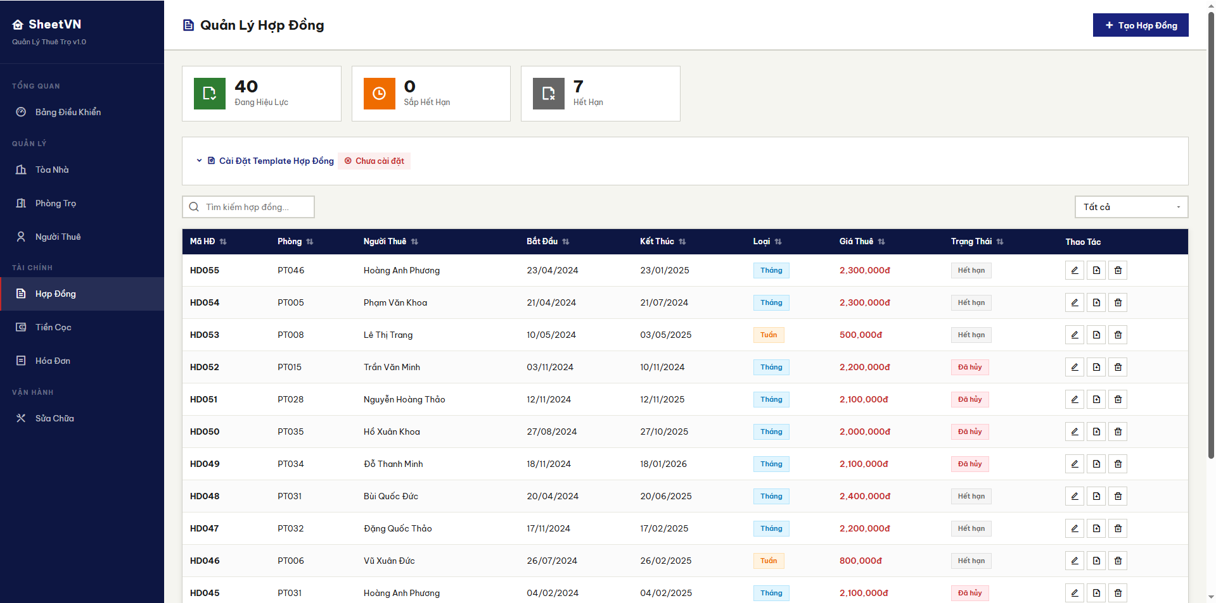The width and height of the screenshot is (1216, 603).
Task: Click price 800,000đ for HD046
Action: point(861,561)
